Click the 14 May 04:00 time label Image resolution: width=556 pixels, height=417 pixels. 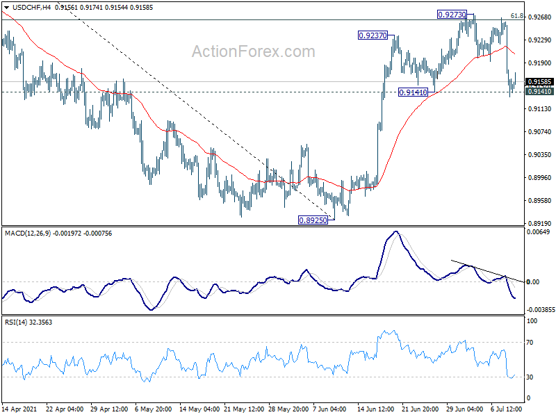pos(199,409)
